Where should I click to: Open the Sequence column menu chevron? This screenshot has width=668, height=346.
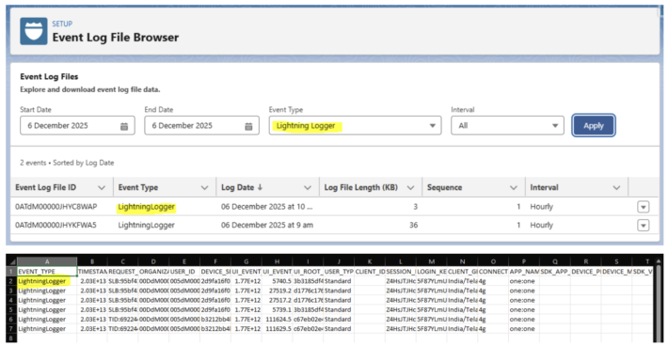pos(514,188)
